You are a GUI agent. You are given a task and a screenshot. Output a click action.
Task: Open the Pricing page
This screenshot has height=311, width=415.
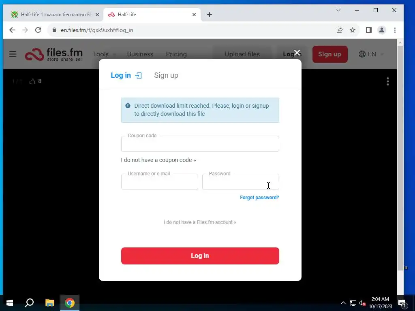click(176, 54)
